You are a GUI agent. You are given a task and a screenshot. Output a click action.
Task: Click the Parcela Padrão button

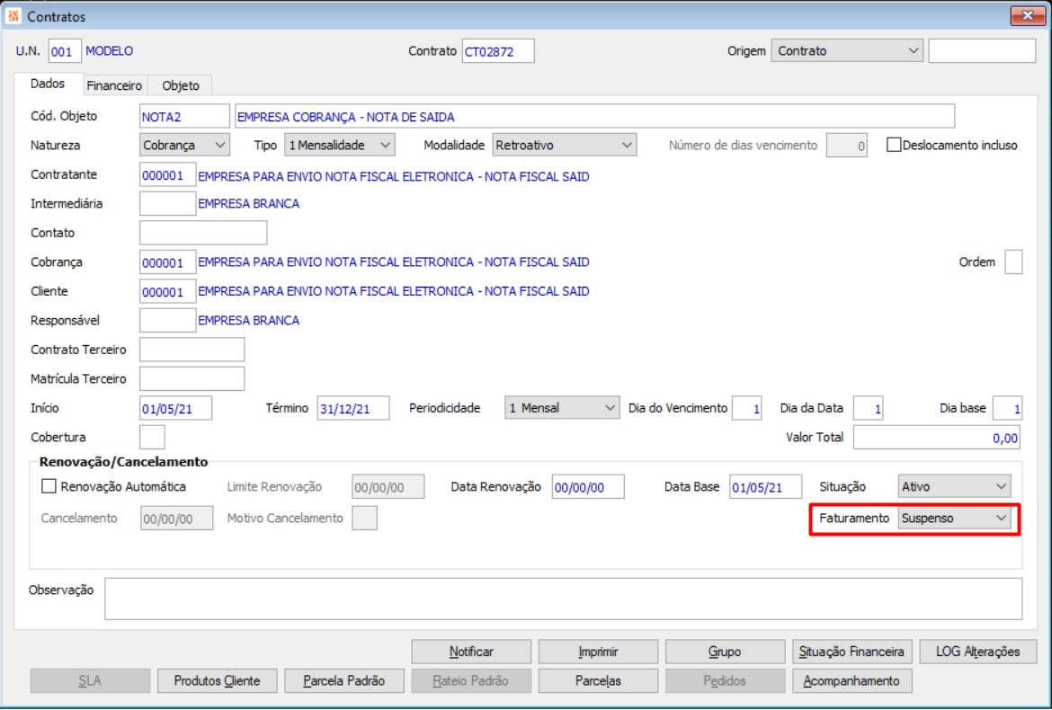[344, 680]
